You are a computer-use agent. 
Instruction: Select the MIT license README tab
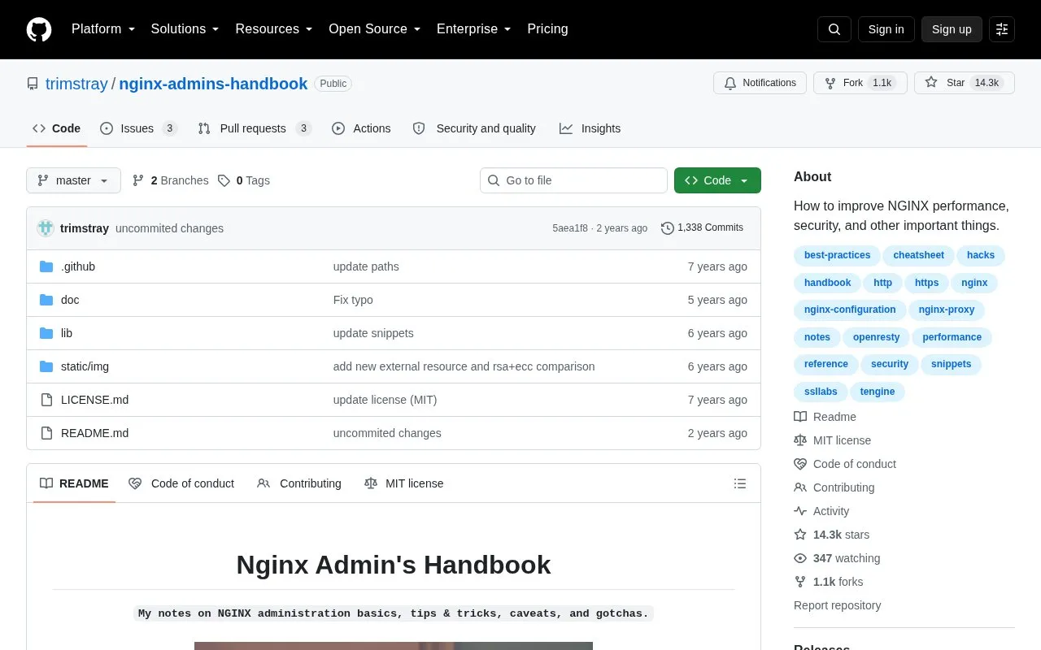click(x=404, y=483)
